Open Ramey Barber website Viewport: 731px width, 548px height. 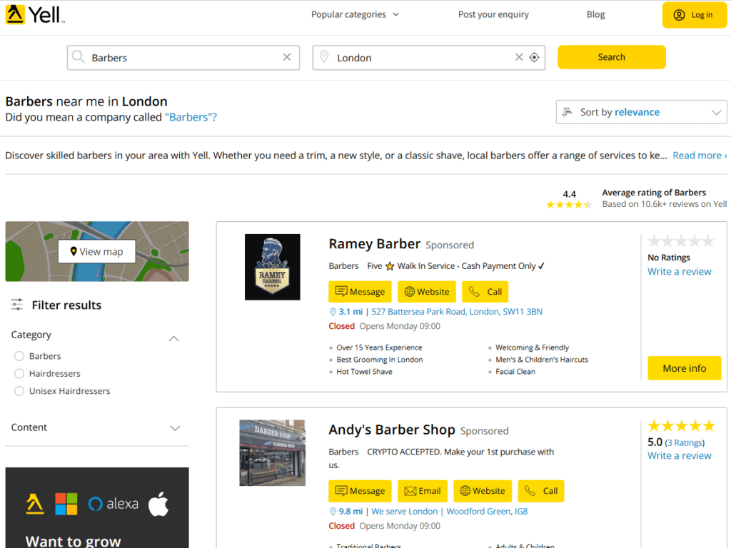tap(427, 292)
